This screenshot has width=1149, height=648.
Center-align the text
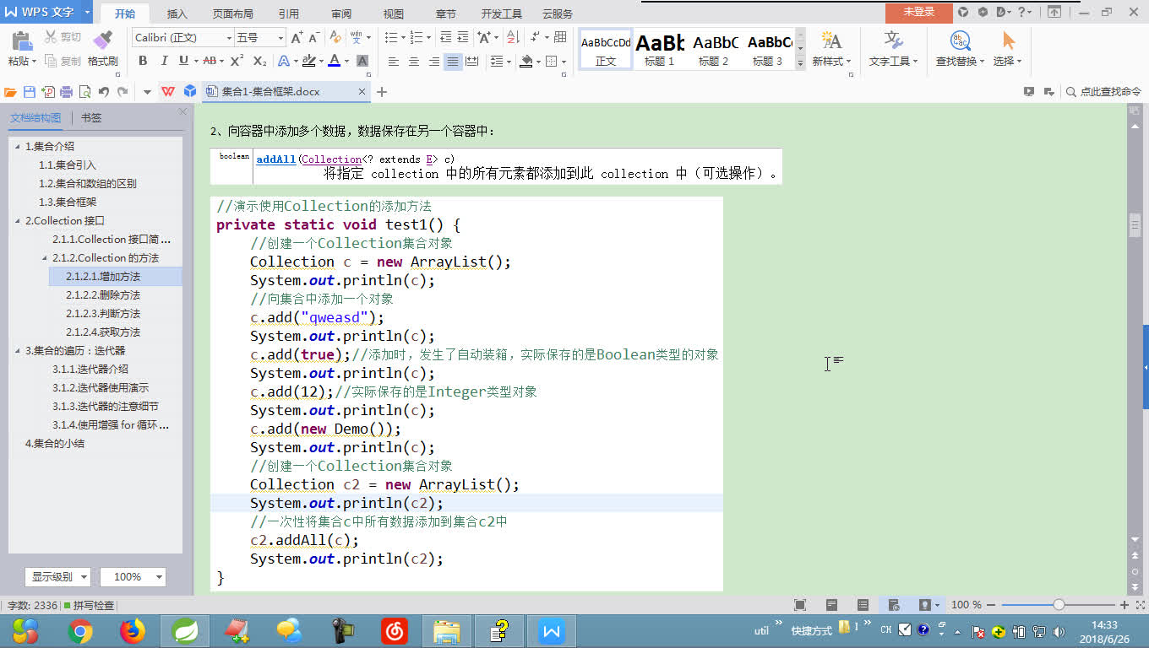[x=414, y=62]
